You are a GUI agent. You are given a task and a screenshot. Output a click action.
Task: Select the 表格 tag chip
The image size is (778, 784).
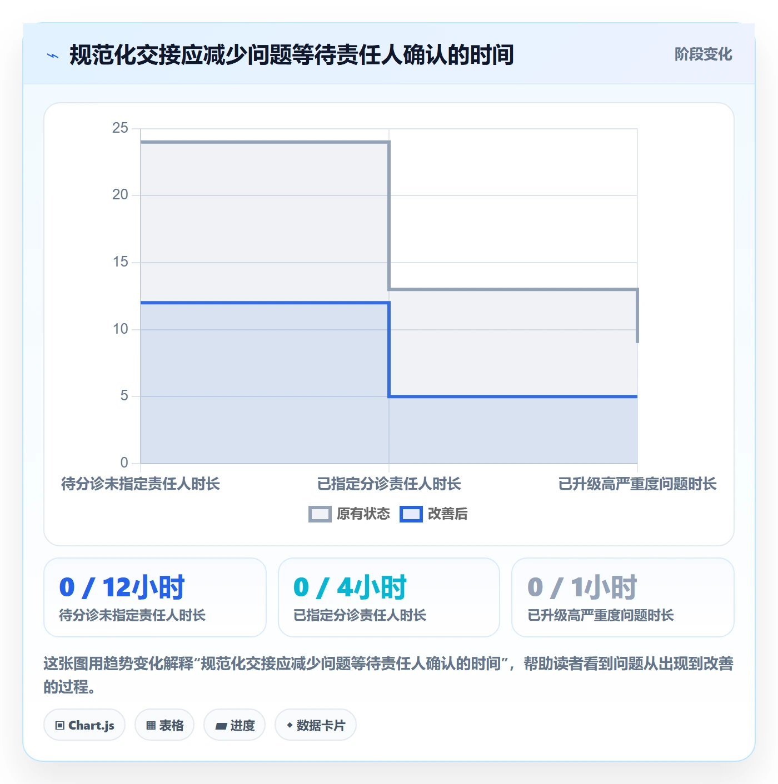[164, 725]
